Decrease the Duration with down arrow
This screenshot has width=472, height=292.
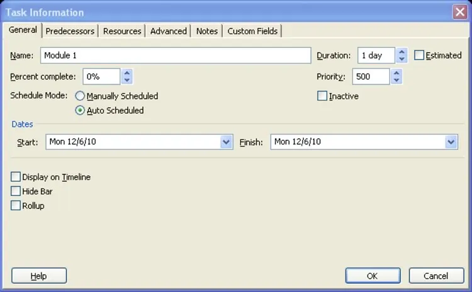coord(402,59)
